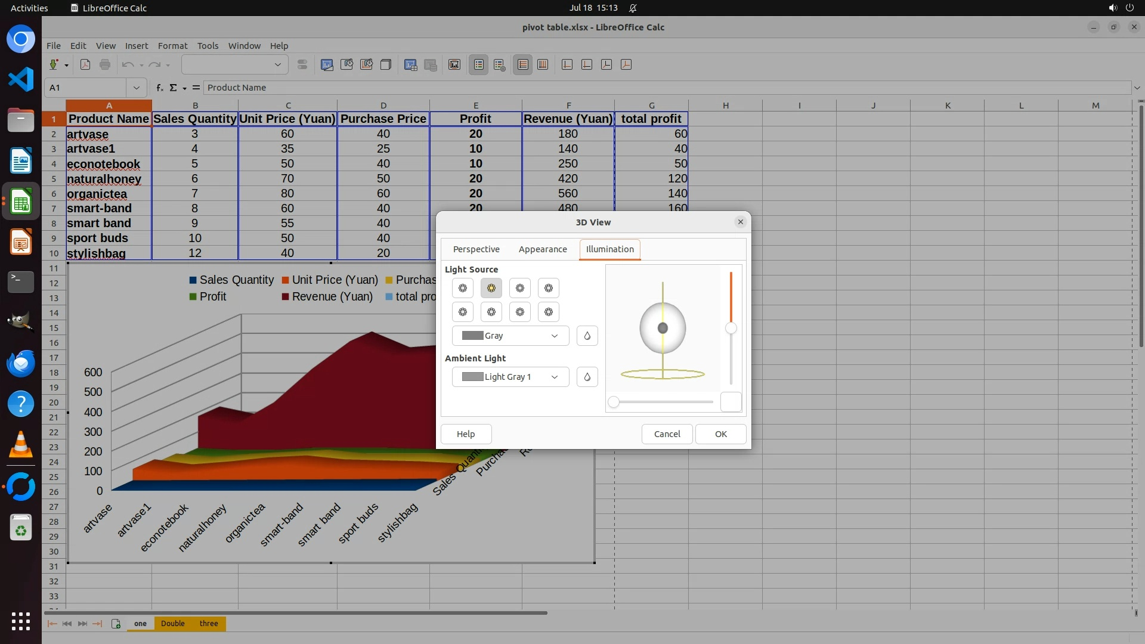Switch to the Perspective tab
The image size is (1145, 644).
[476, 249]
